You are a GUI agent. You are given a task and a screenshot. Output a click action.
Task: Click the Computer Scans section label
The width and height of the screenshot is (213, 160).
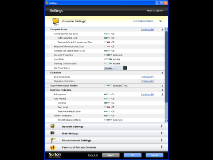[x=59, y=29]
